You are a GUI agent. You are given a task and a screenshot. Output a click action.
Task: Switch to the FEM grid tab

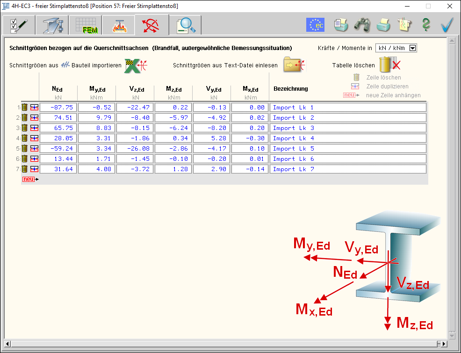(x=85, y=25)
